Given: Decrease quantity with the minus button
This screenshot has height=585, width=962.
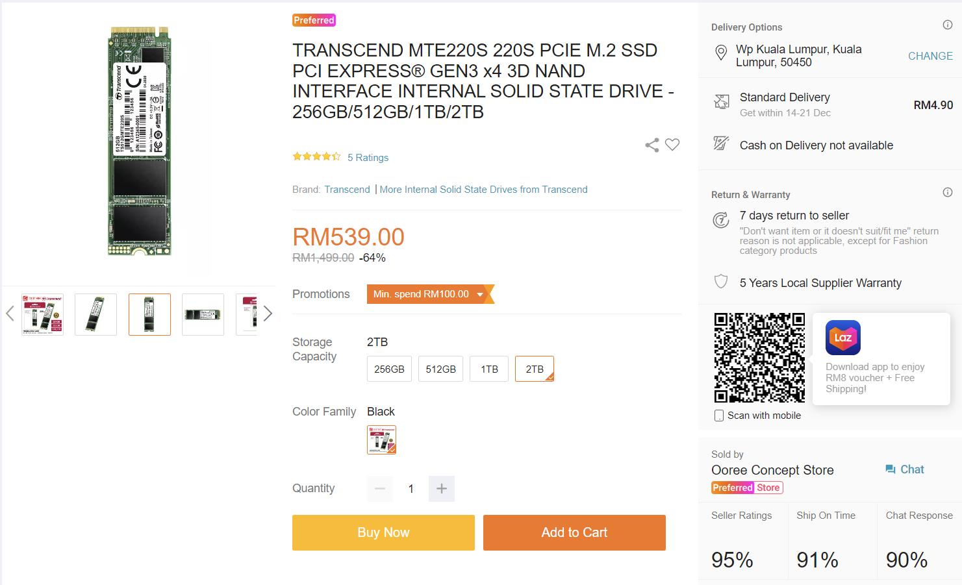Looking at the screenshot, I should pyautogui.click(x=380, y=489).
